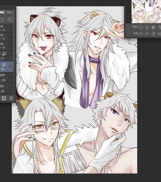
Task: Toggle lock transparent pixels on layer 27
Action: pos(4,54)
